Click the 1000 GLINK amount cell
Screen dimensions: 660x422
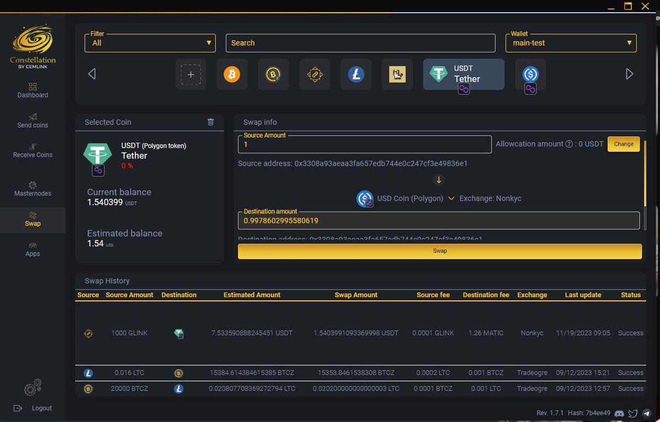coord(129,333)
